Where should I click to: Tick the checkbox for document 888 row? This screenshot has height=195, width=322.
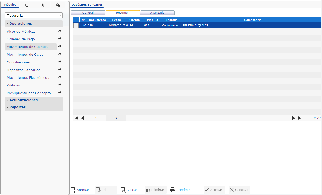click(x=76, y=25)
